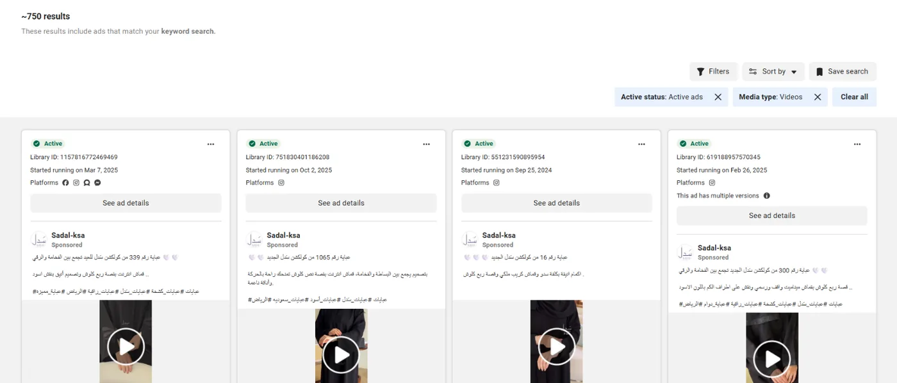Expand the Sort by dropdown
This screenshot has height=383, width=897.
pos(773,72)
